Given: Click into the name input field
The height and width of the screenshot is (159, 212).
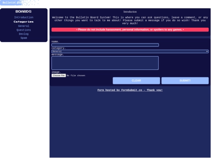Looking at the screenshot, I should (x=105, y=45).
